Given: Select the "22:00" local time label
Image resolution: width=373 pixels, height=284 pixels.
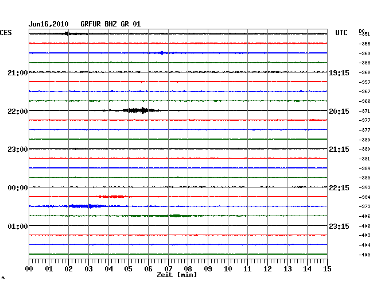Looking at the screenshot, I should pyautogui.click(x=18, y=112).
